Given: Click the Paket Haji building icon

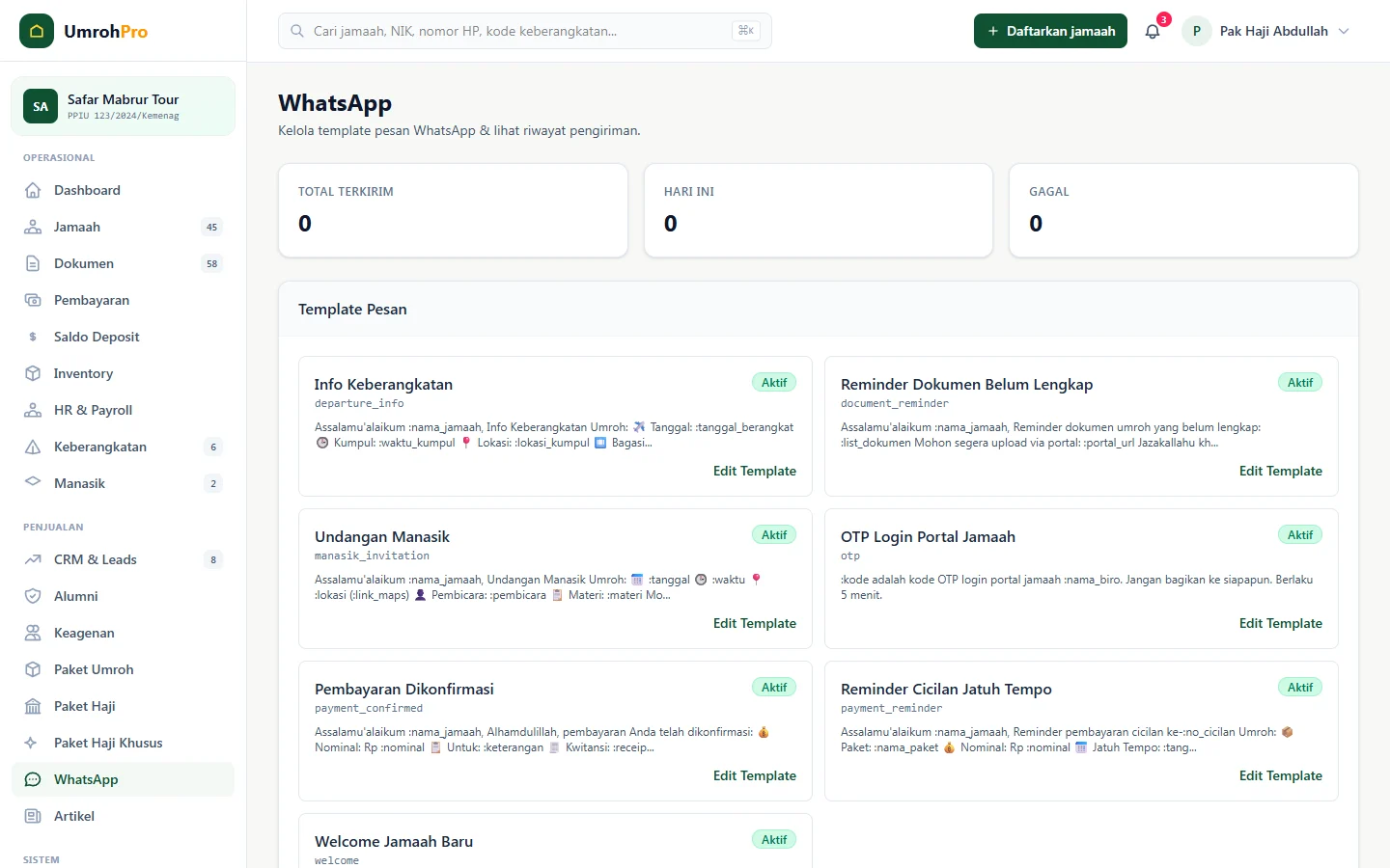Looking at the screenshot, I should pyautogui.click(x=33, y=706).
